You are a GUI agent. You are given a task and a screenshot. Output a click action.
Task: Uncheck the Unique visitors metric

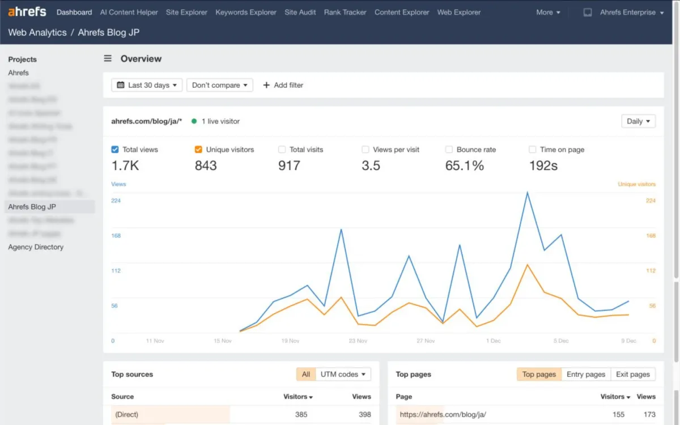pyautogui.click(x=198, y=149)
